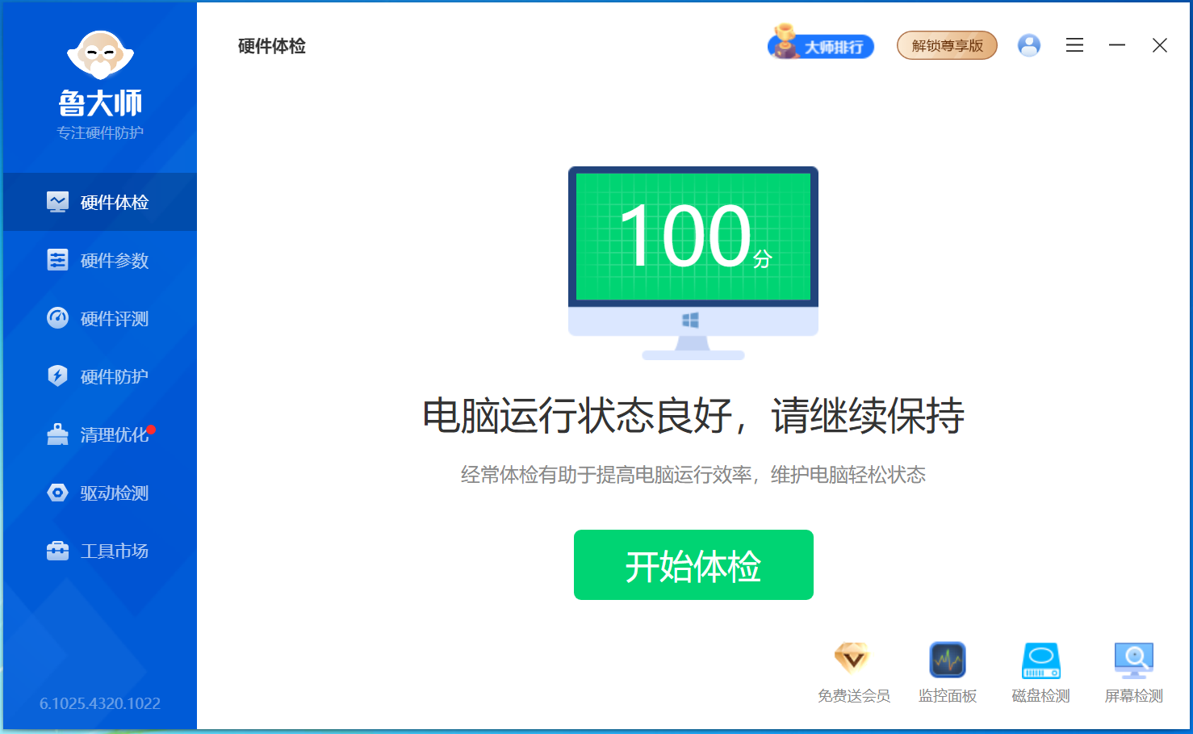This screenshot has height=734, width=1193.
Task: Open 清理优化 with the red notification dot
Action: (99, 434)
